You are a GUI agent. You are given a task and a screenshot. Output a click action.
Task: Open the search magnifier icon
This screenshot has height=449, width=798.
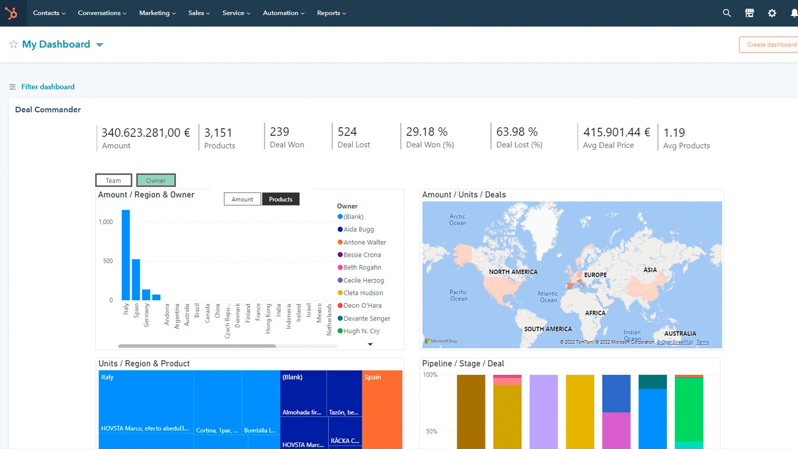coord(727,13)
